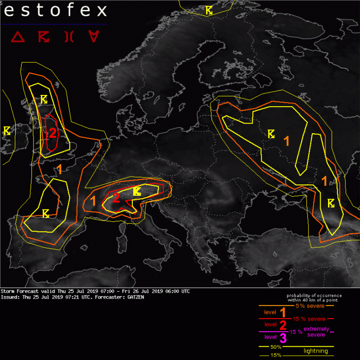
Task: Click the lightning symbol over the Caucasus area
Action: (331, 203)
